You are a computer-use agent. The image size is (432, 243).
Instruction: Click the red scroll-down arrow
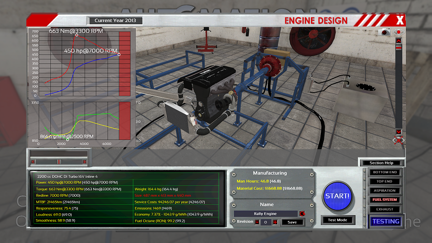tap(398, 131)
